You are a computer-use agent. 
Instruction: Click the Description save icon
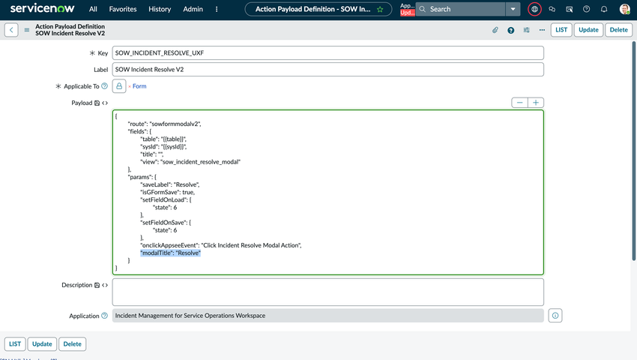(x=97, y=285)
